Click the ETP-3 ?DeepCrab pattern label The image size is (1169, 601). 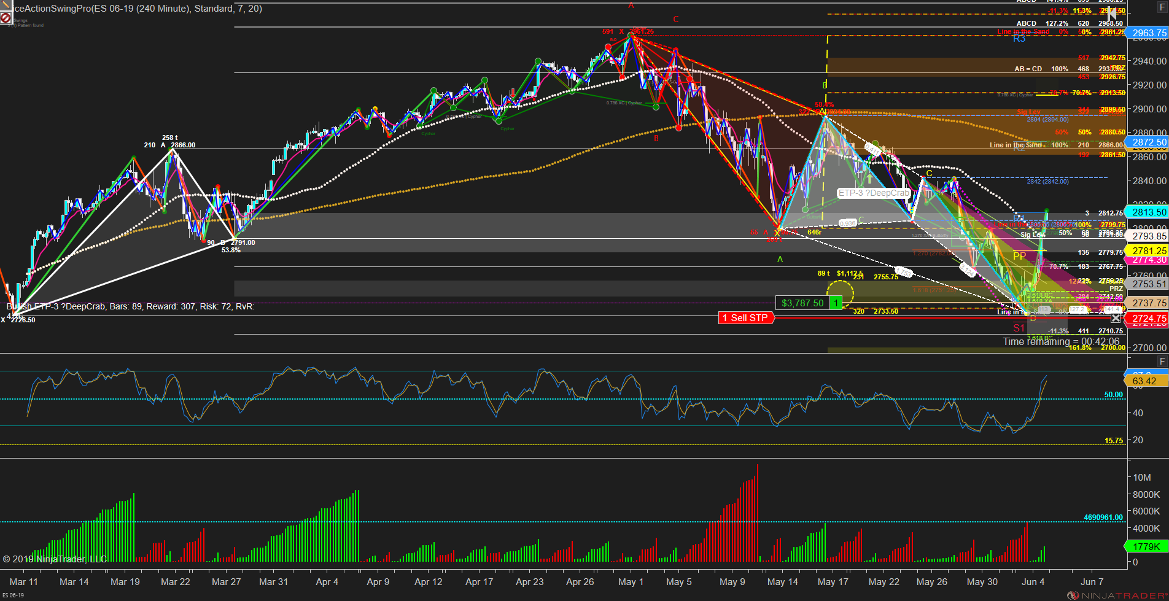point(873,193)
